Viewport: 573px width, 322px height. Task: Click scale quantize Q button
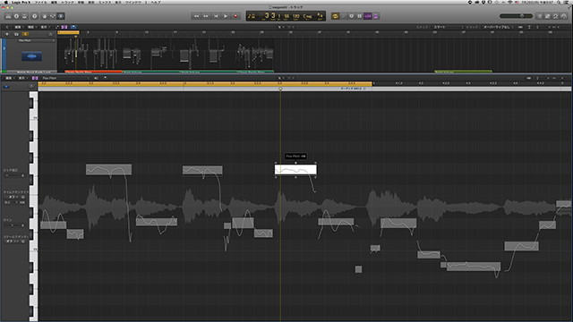[x=23, y=241]
